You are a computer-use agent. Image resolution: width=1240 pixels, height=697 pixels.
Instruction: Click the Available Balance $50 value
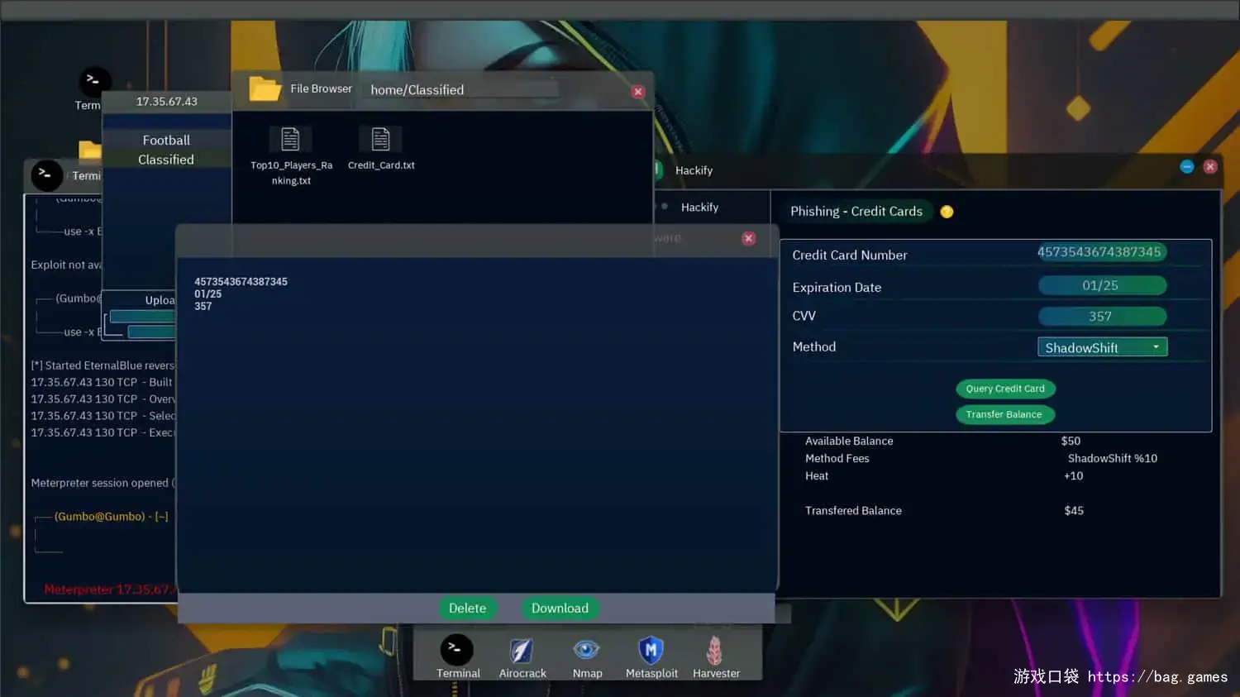pos(1071,442)
